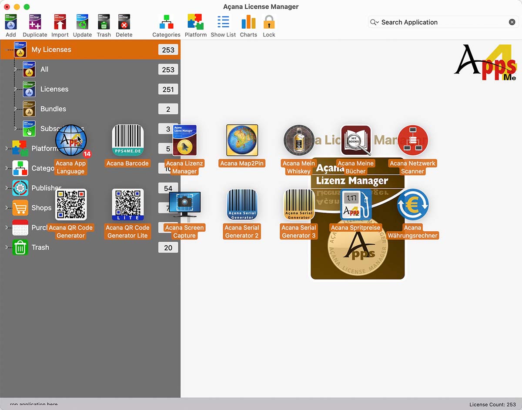Screen dimensions: 522x410
Task: Expand the Shops sidebar node arrow
Action: [x=7, y=208]
